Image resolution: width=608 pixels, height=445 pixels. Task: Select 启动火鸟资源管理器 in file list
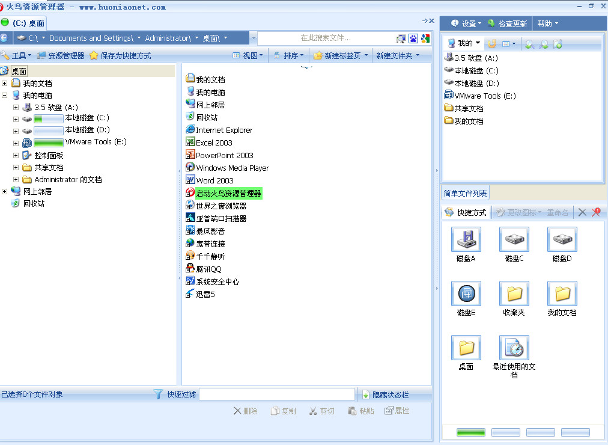223,193
